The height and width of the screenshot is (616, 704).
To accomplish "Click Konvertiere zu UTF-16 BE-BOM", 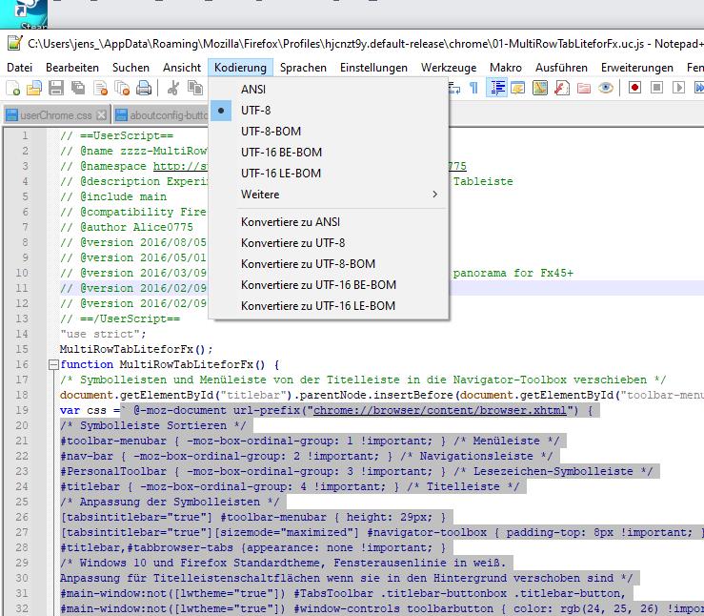I will [x=318, y=285].
